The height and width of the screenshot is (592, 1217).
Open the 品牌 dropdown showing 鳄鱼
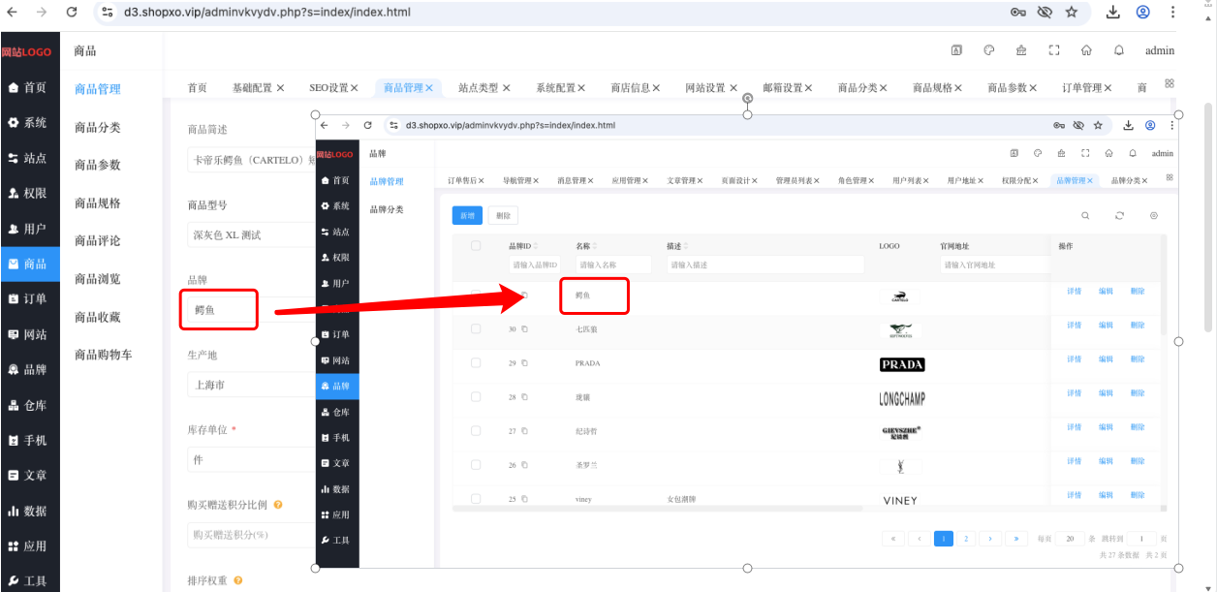coord(251,310)
